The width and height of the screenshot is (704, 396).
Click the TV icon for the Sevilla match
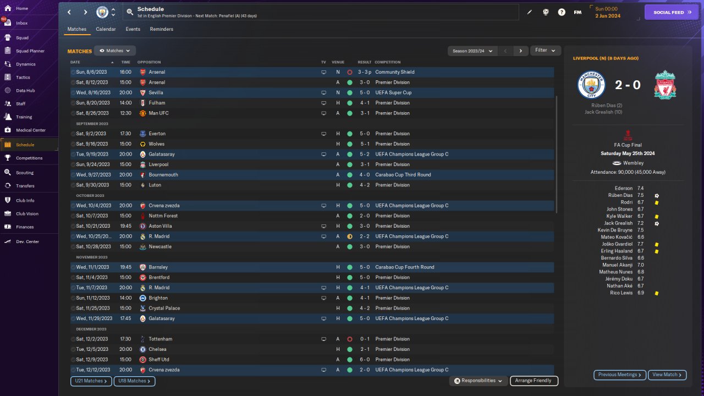point(323,92)
